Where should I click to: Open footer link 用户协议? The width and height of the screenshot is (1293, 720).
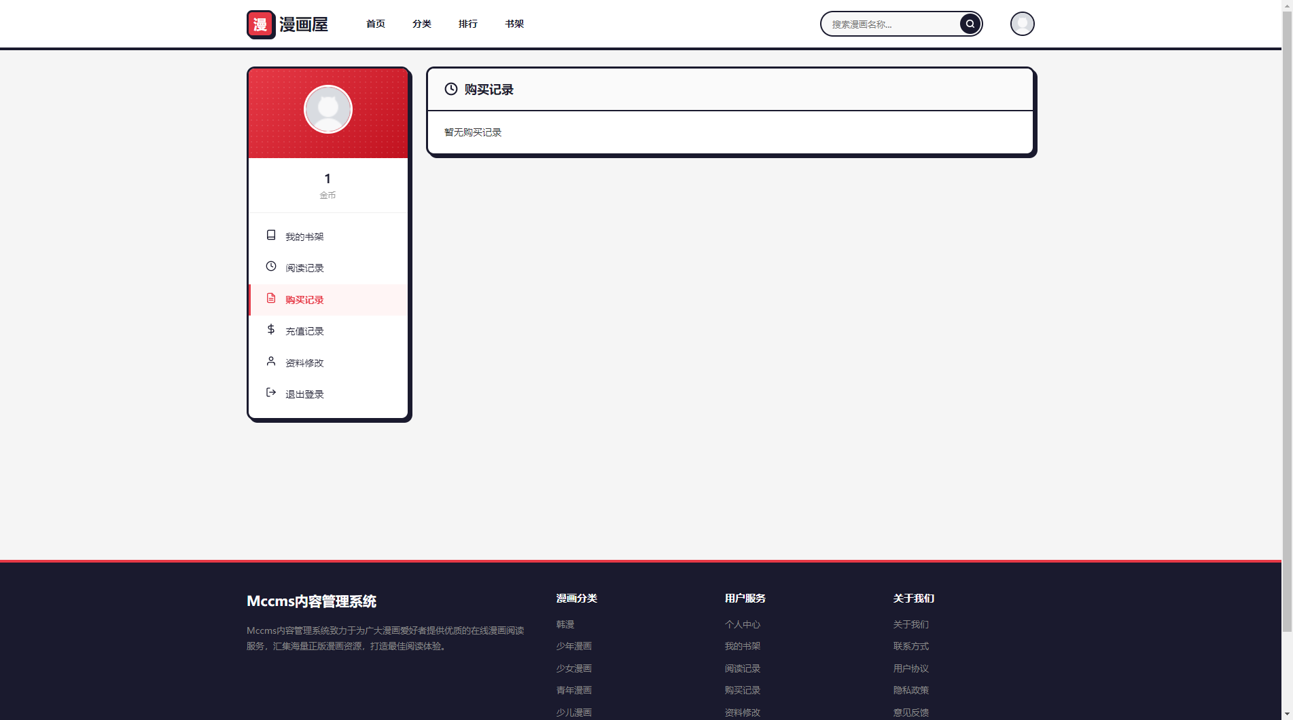[x=911, y=668]
